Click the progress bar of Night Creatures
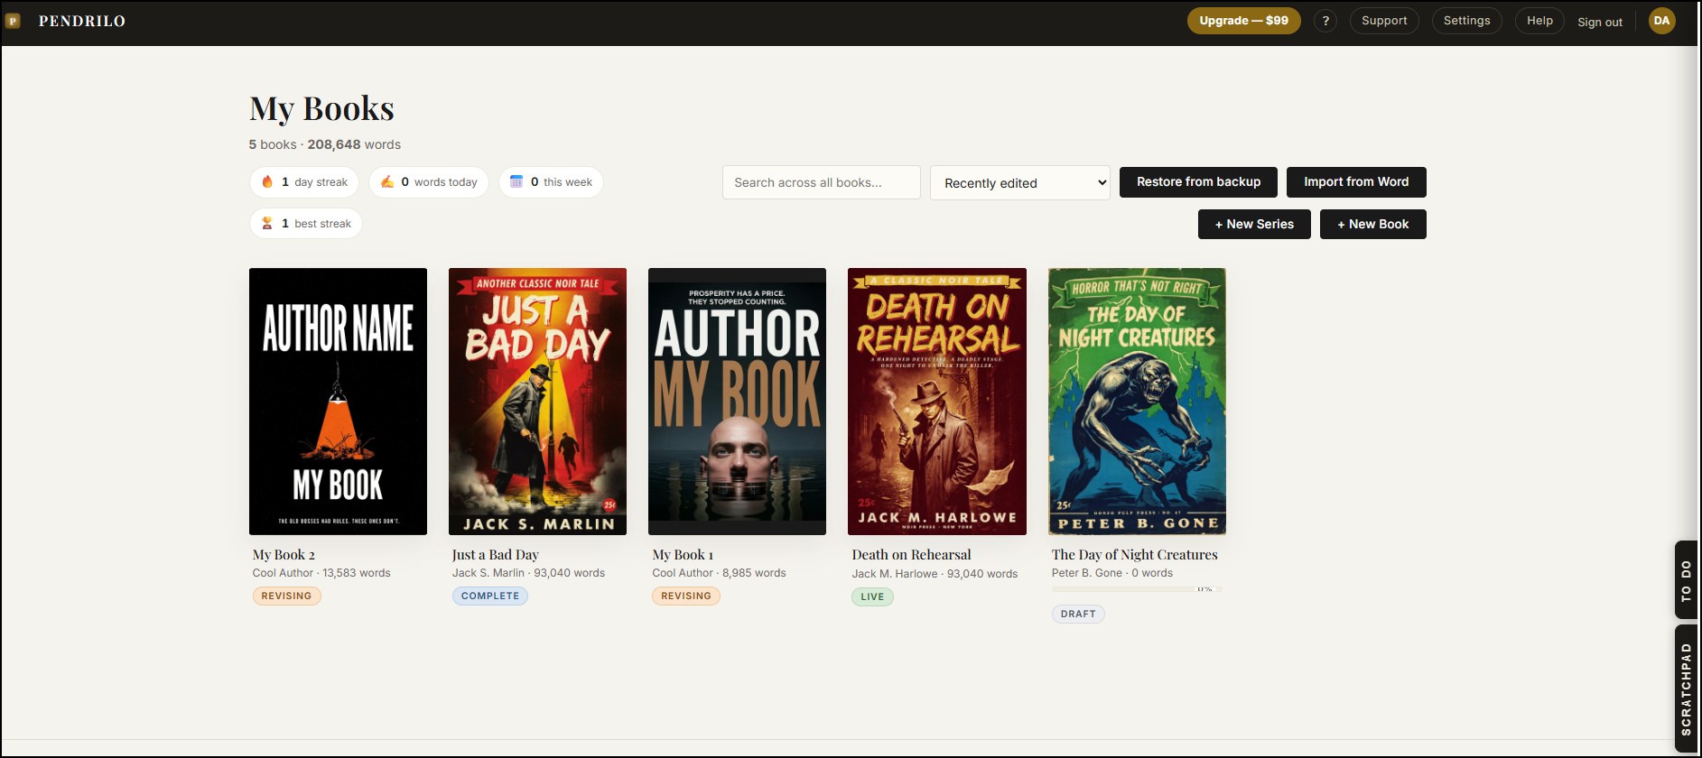This screenshot has height=758, width=1702. [x=1137, y=589]
